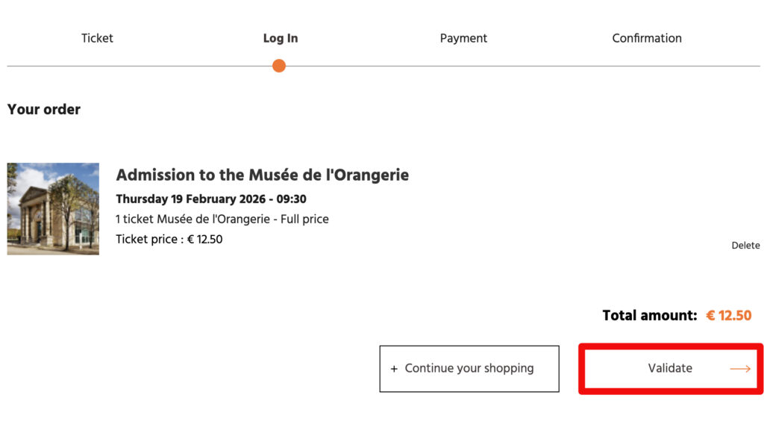
Task: Delete the Musée de l'Orangerie ticket
Action: tap(745, 246)
